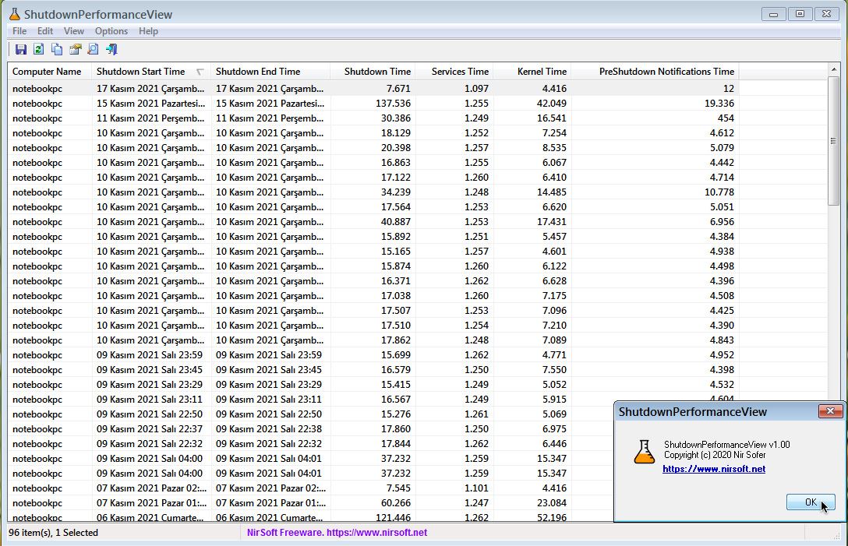Open the Help menu
The width and height of the screenshot is (848, 546).
click(148, 31)
